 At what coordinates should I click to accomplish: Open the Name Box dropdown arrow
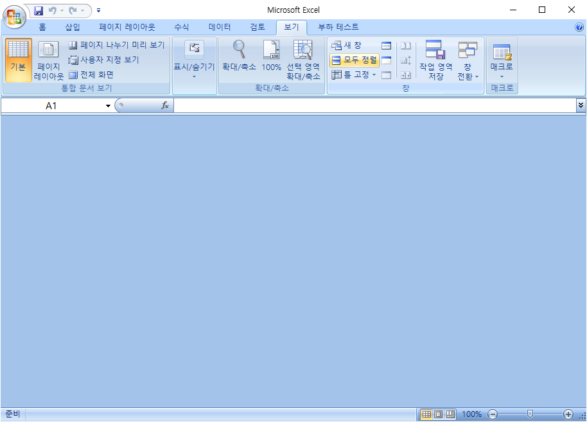[x=108, y=106]
